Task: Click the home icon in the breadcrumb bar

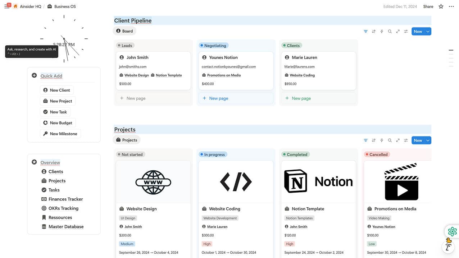Action: (x=15, y=6)
